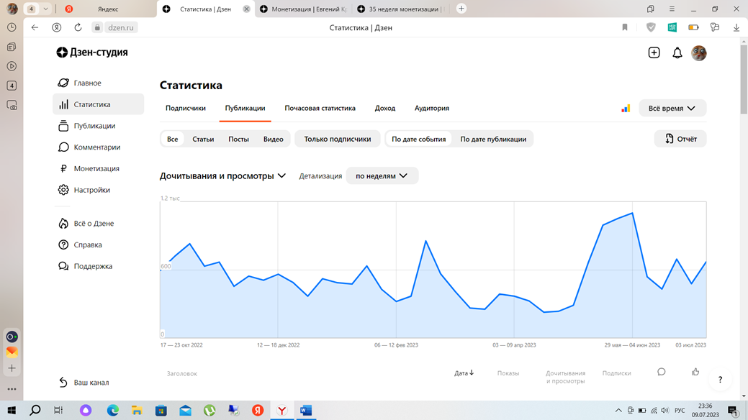Open the Монетизация section from the sidebar

94,168
